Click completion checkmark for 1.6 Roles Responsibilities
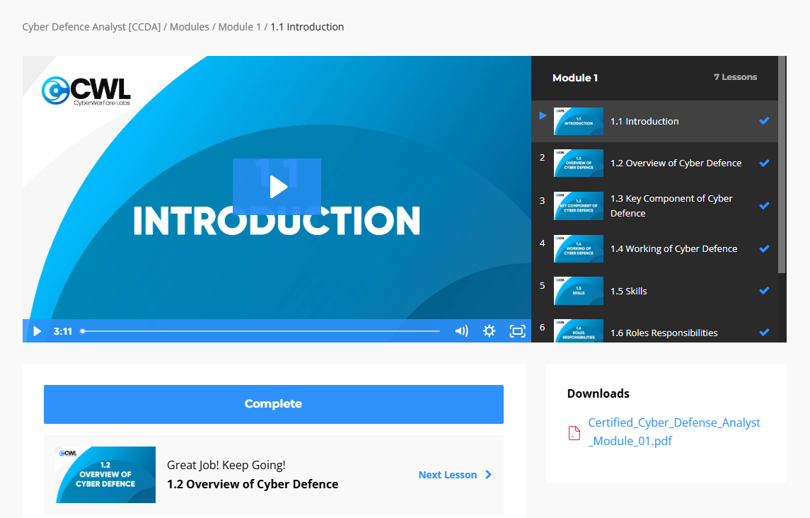Viewport: 810px width, 518px height. click(x=764, y=333)
